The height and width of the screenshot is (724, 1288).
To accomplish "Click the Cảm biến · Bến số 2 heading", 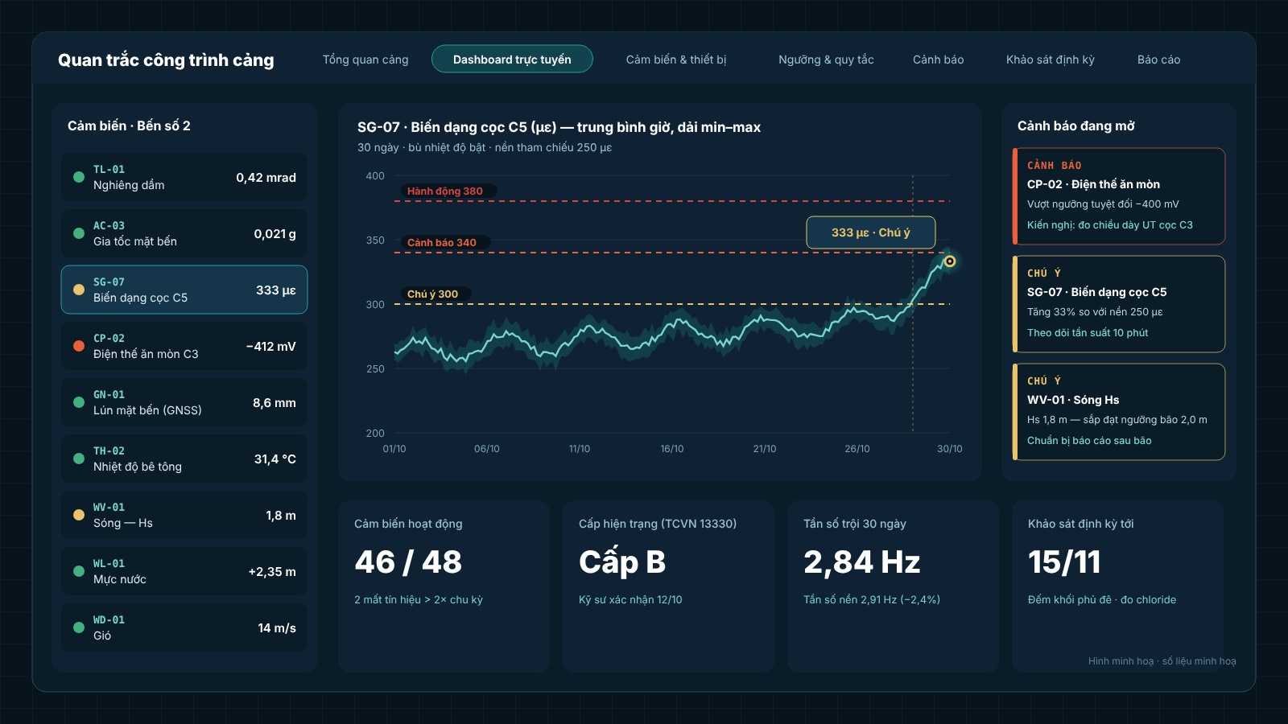I will [x=129, y=126].
